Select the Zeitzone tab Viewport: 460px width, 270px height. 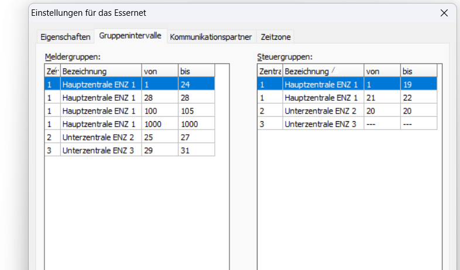[276, 37]
